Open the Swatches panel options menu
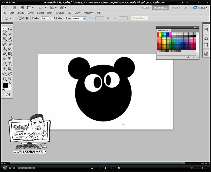This screenshot has height=172, width=211. pos(197,30)
